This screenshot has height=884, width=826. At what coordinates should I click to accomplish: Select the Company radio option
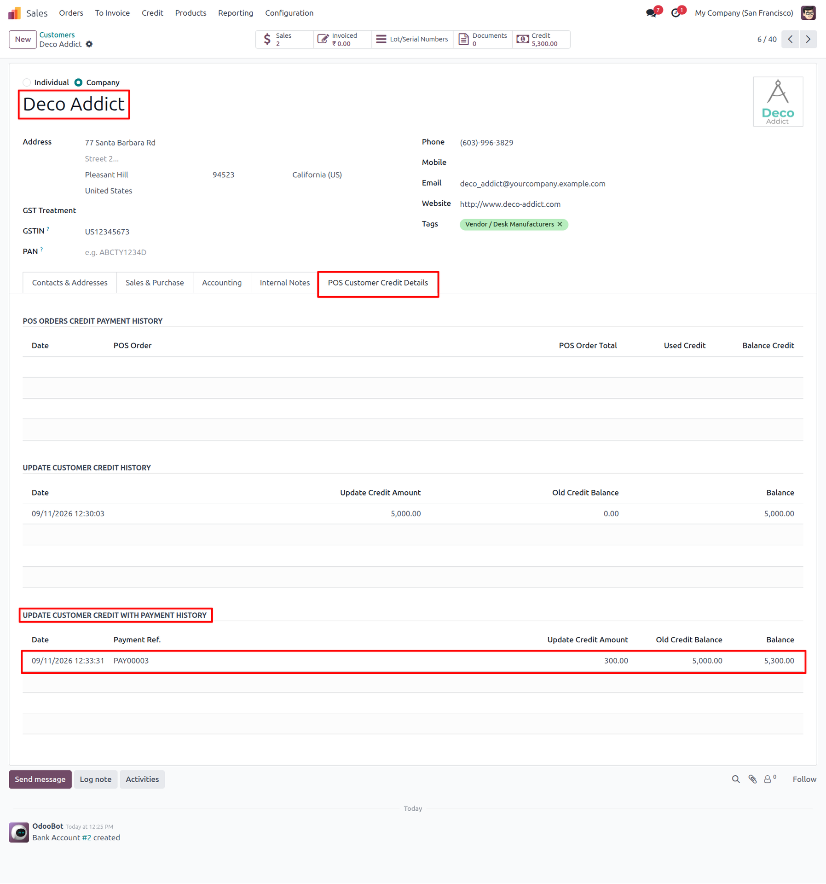[x=79, y=82]
